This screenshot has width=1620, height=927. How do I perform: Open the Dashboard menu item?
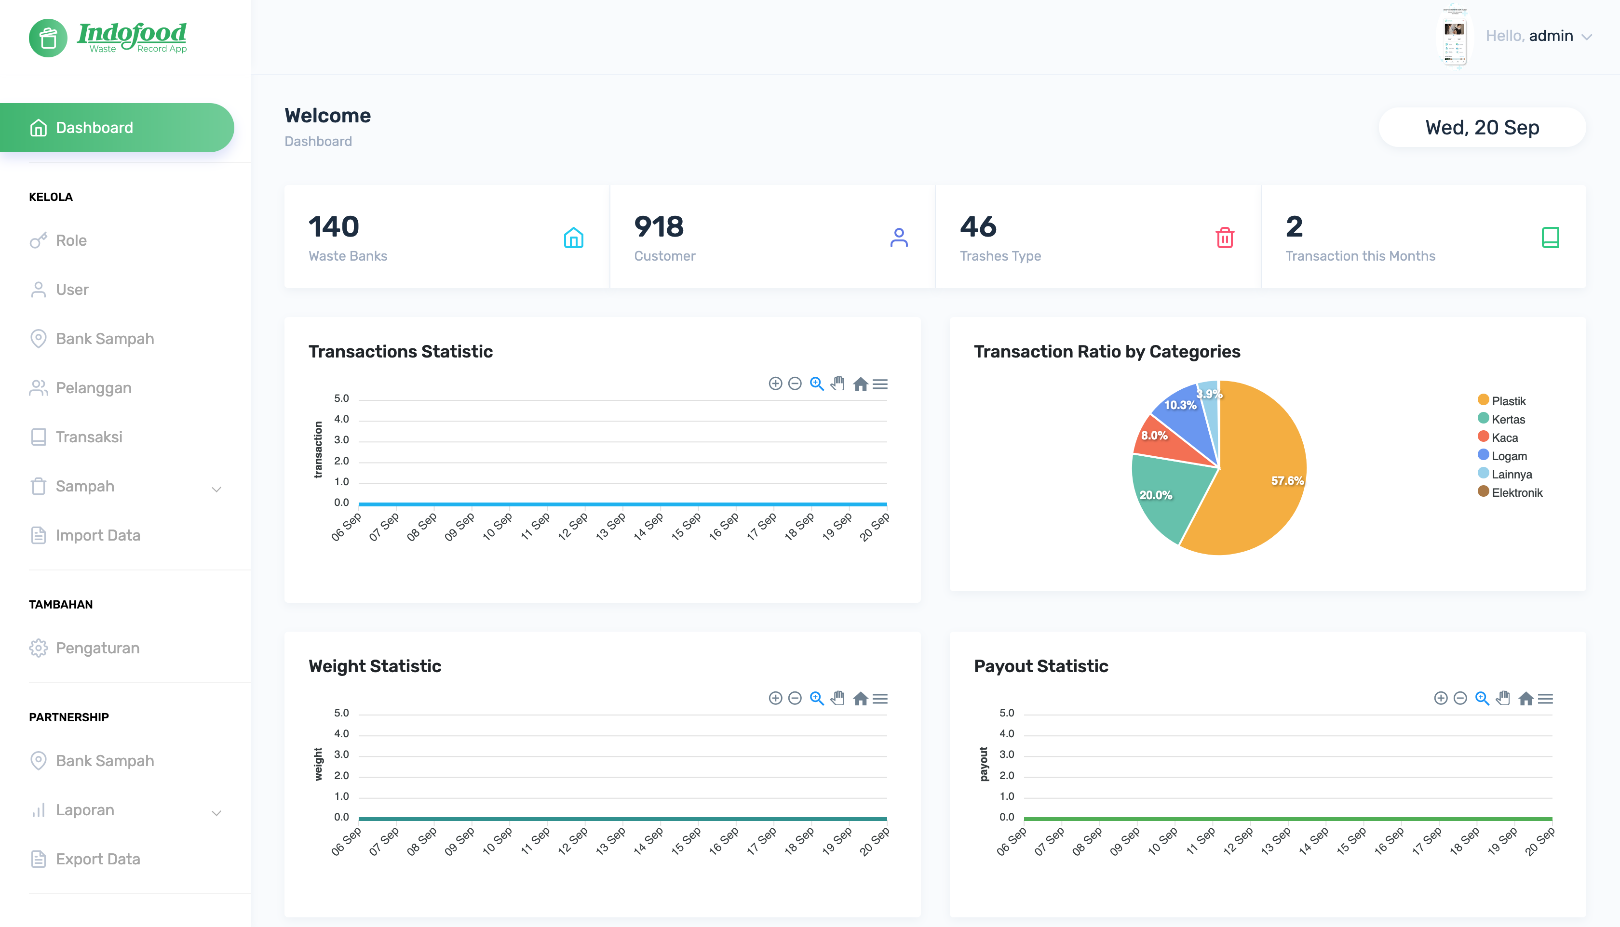117,127
